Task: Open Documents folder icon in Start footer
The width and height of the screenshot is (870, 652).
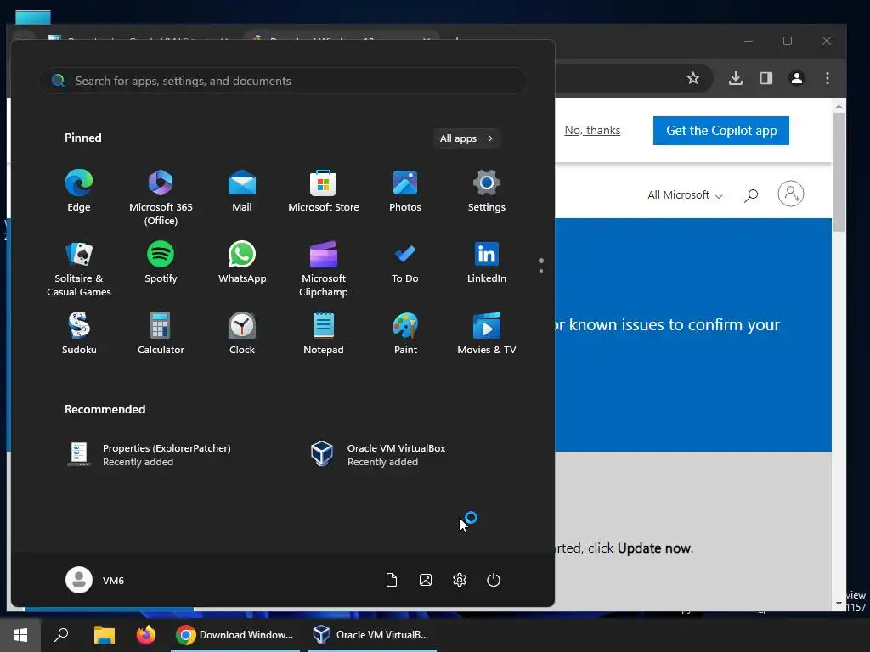Action: tap(392, 580)
